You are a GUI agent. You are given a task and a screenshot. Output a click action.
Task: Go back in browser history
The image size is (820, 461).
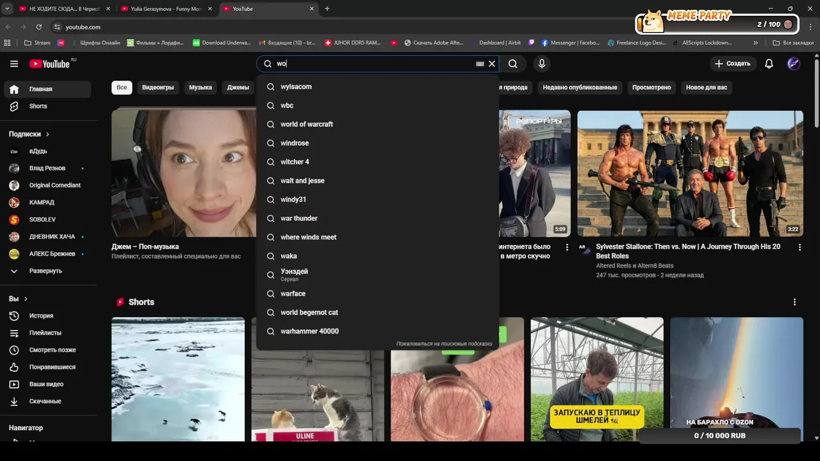point(8,27)
